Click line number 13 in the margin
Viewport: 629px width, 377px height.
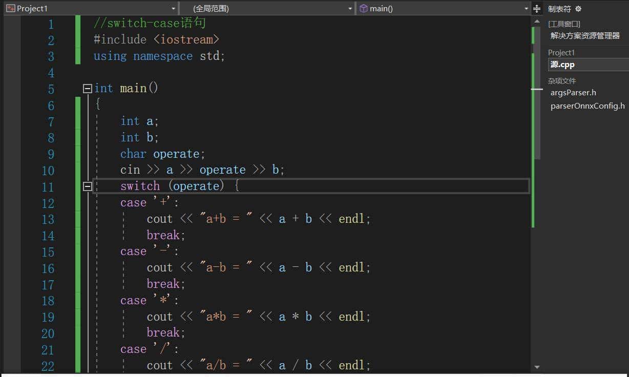(48, 219)
